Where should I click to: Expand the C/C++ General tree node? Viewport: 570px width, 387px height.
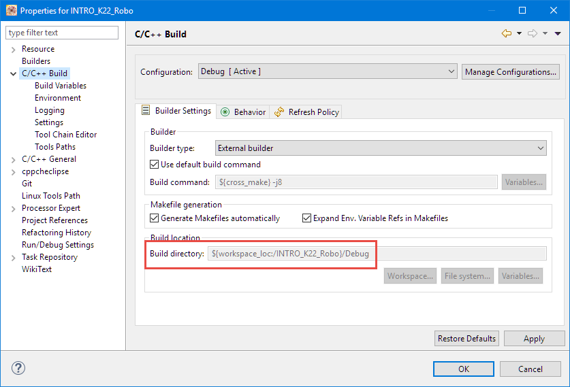click(x=13, y=159)
